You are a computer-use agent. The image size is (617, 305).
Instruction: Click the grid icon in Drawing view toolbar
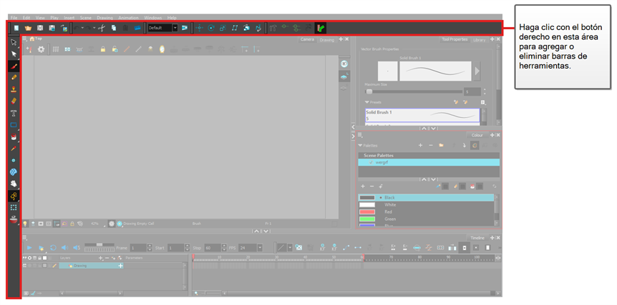pyautogui.click(x=56, y=49)
